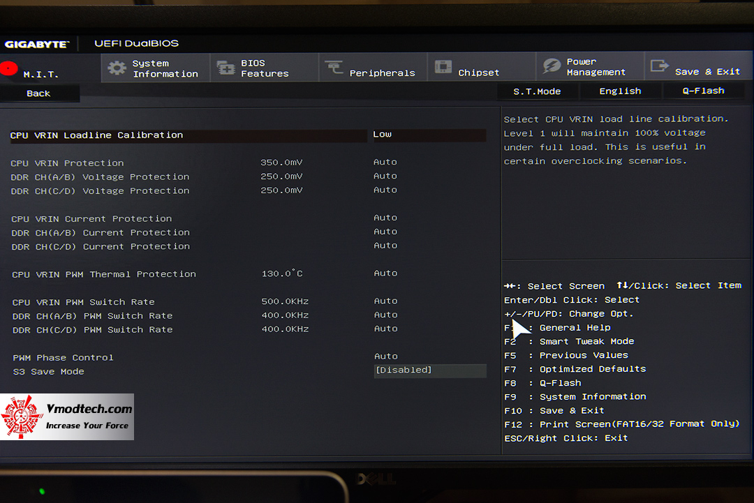Go to Save & Exit tab

(x=699, y=66)
